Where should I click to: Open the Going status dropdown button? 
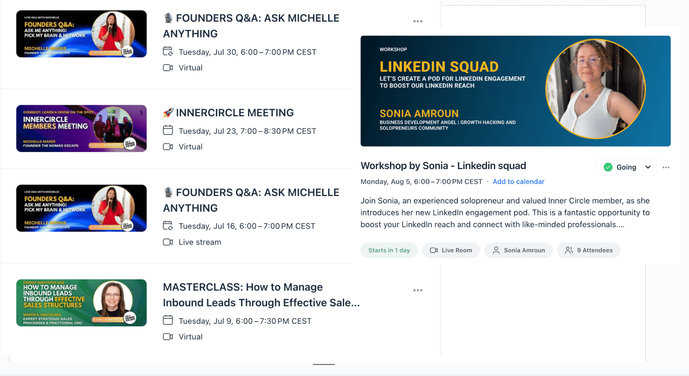pos(627,167)
